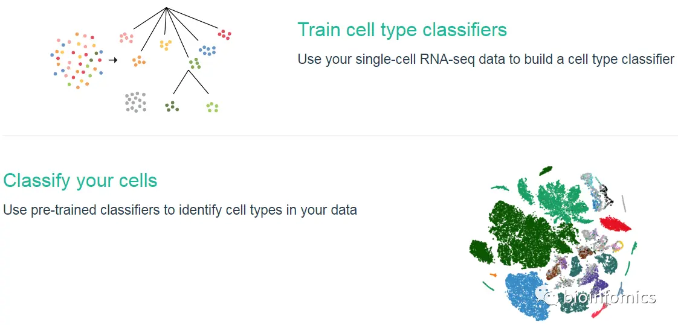
Task: Click the pre-trained classifiers description text
Action: (x=180, y=210)
